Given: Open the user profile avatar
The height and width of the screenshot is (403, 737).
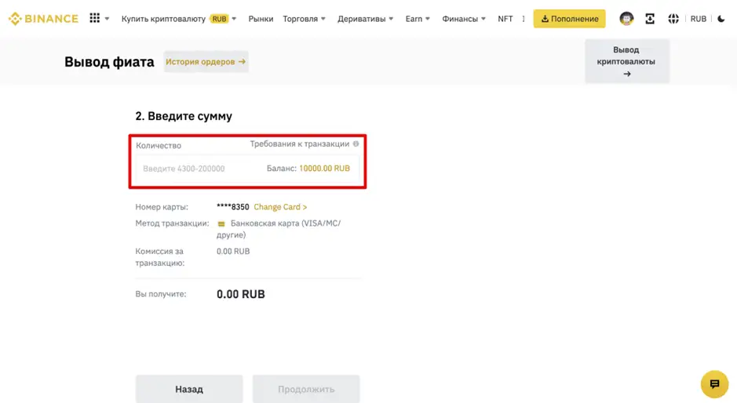Looking at the screenshot, I should click(x=626, y=19).
